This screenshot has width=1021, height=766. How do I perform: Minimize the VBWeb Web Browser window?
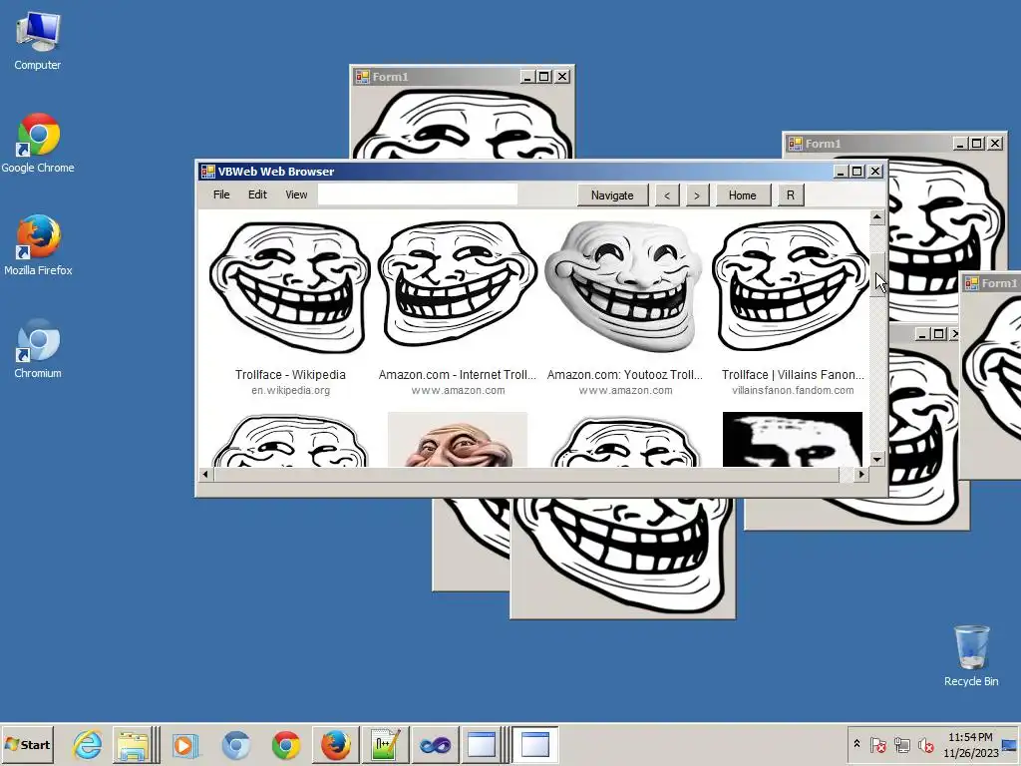841,172
